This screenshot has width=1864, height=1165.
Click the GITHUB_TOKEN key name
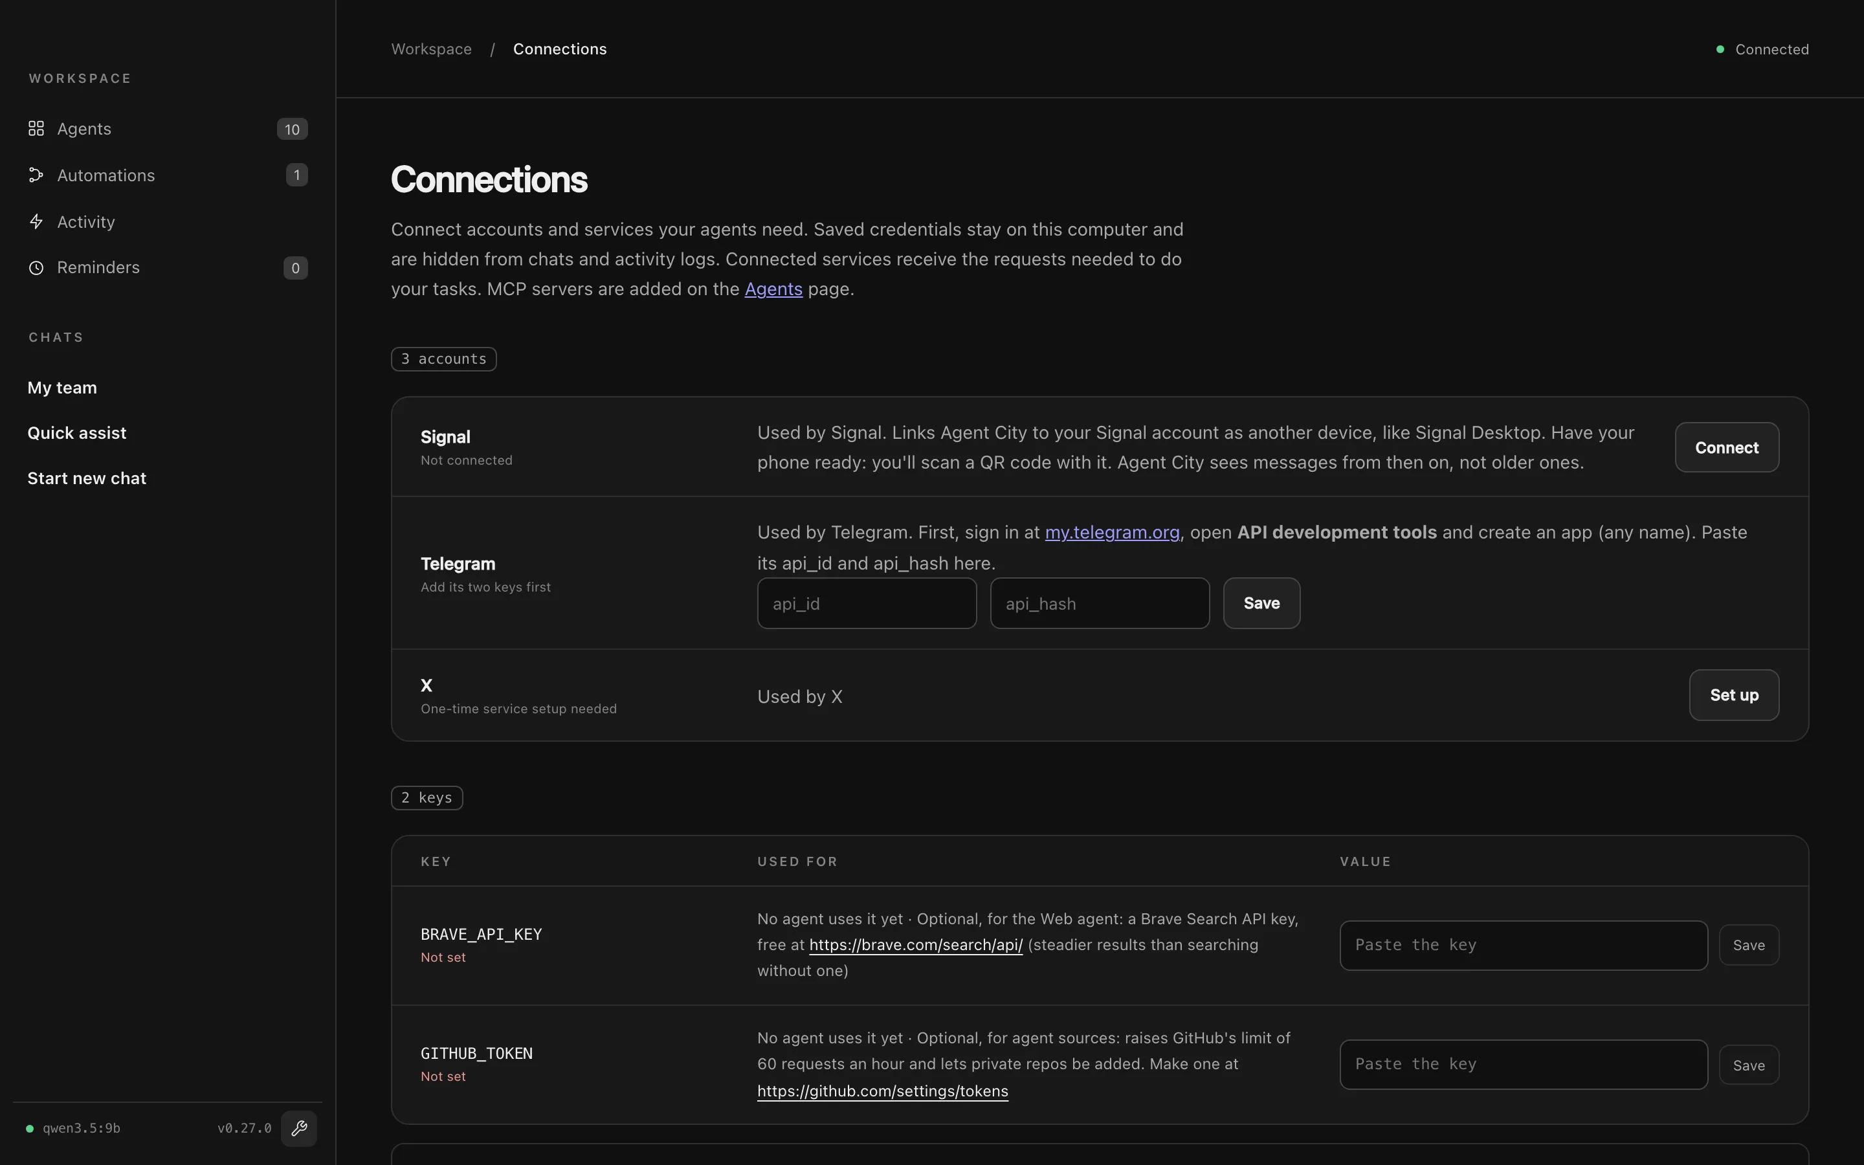tap(477, 1053)
